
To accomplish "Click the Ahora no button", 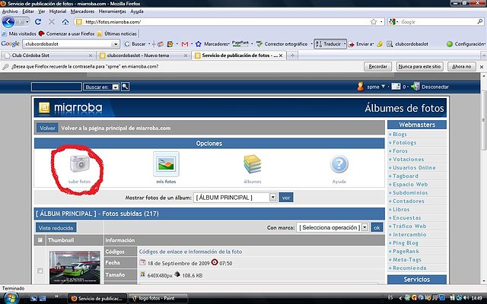I will 462,66.
